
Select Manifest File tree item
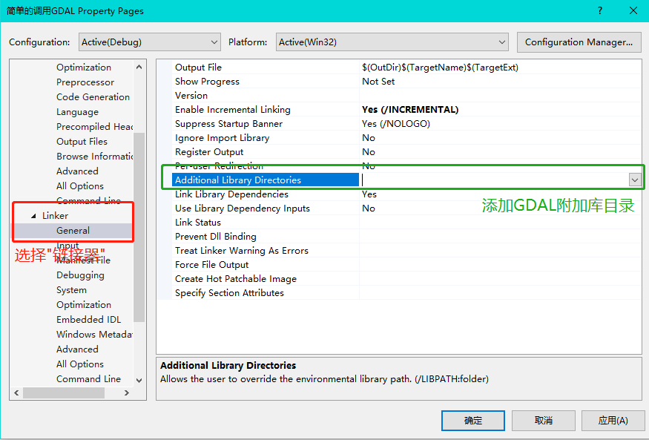(83, 260)
